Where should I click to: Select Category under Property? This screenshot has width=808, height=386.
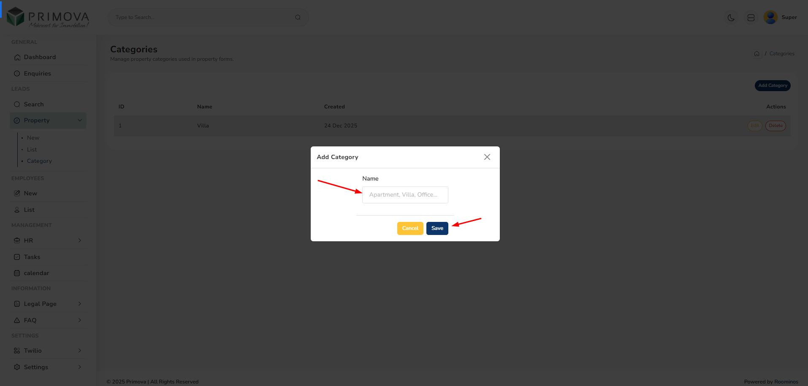point(39,161)
